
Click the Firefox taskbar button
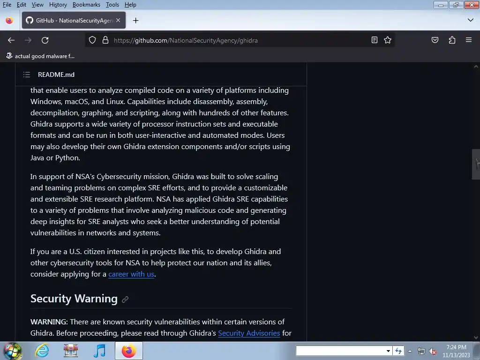[x=129, y=351]
